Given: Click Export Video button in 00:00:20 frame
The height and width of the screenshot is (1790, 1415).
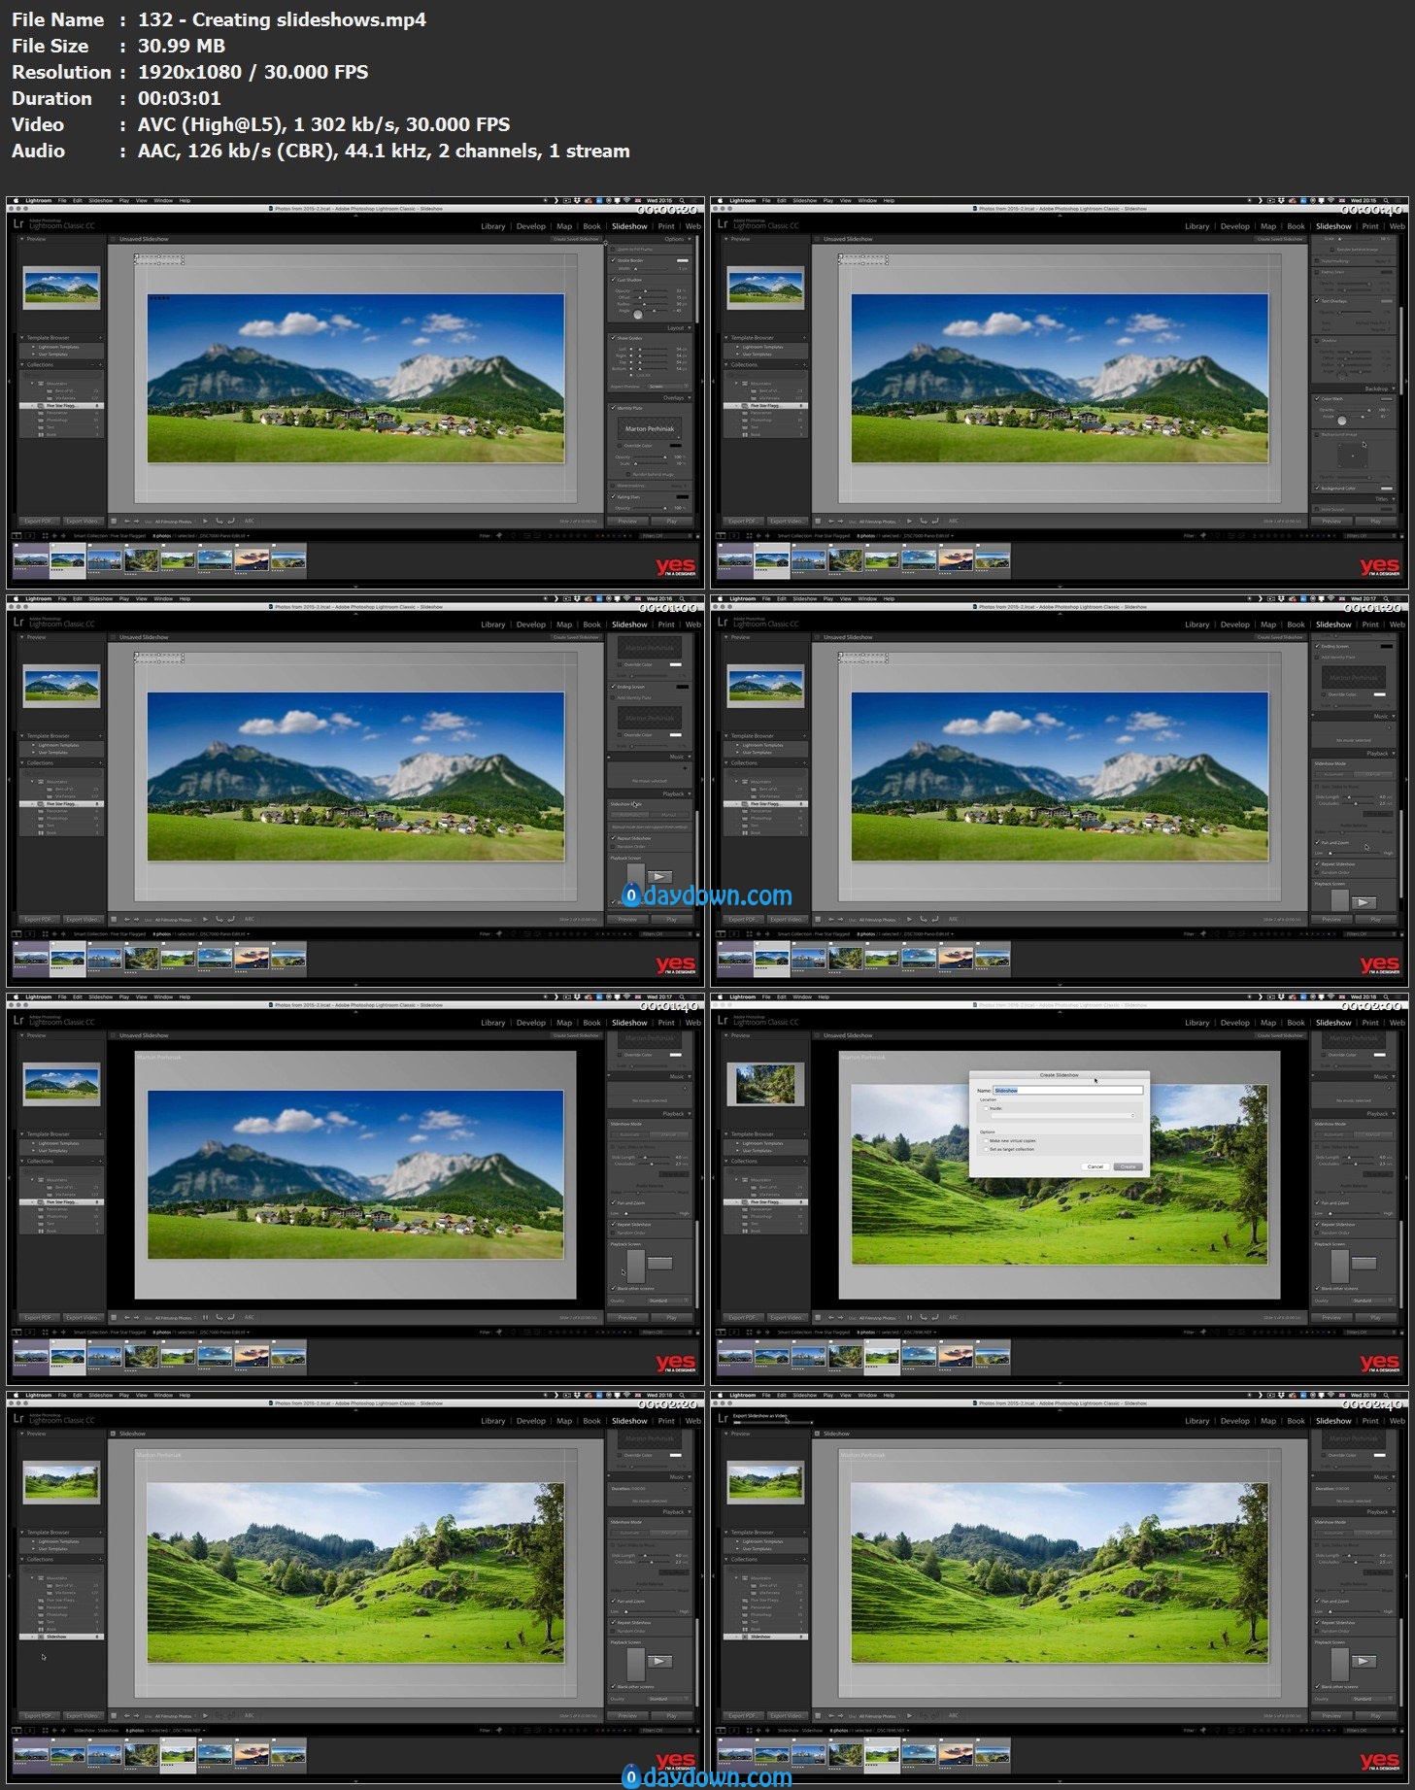Looking at the screenshot, I should [84, 522].
